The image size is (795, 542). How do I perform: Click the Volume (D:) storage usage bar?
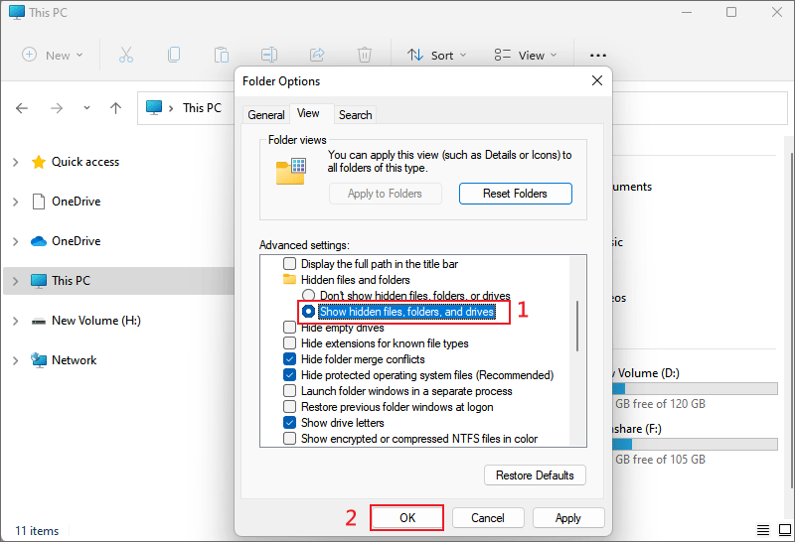click(x=695, y=388)
